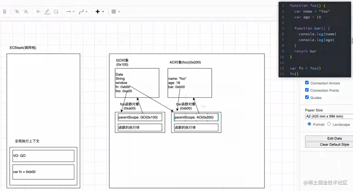Select the Landscape radio button
Viewport: 353px width, 191px height.
coord(329,124)
